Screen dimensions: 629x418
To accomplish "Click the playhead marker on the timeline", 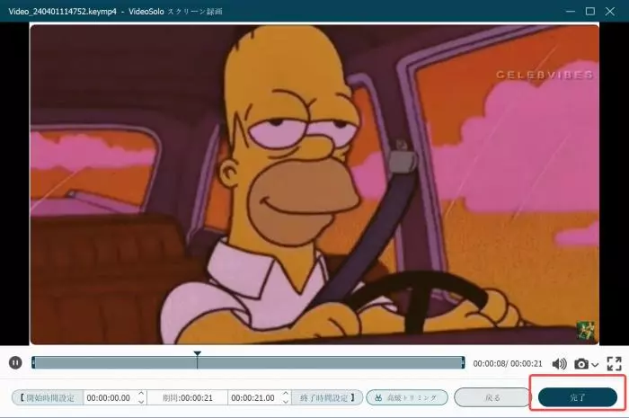I will click(198, 354).
